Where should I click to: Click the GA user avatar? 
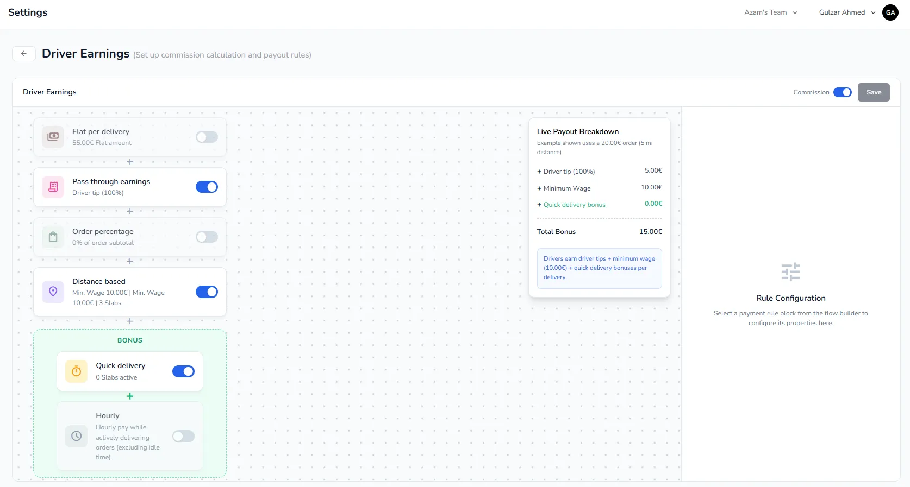click(x=890, y=12)
